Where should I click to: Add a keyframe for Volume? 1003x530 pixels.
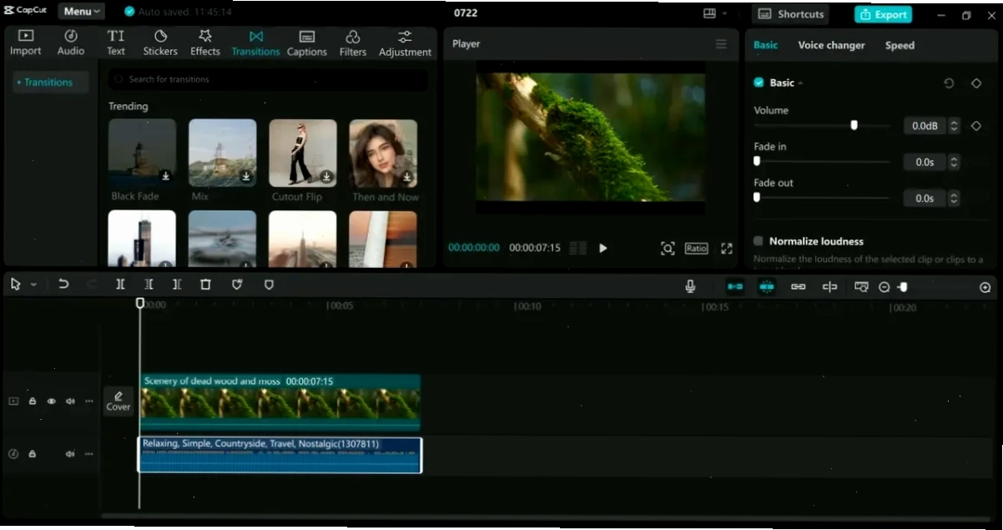point(976,126)
